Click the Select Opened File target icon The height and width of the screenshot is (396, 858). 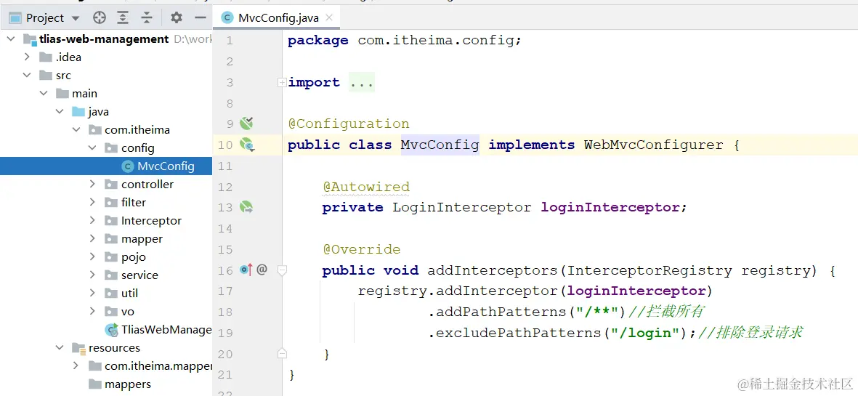click(x=99, y=18)
